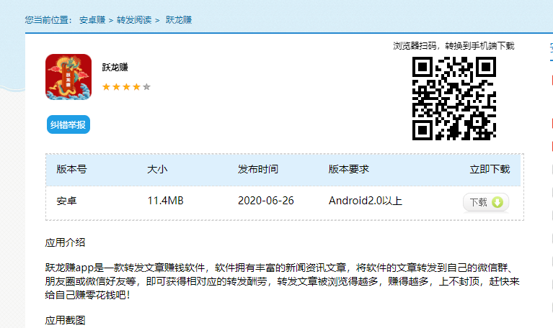
Task: Click the QR code image
Action: click(x=454, y=98)
